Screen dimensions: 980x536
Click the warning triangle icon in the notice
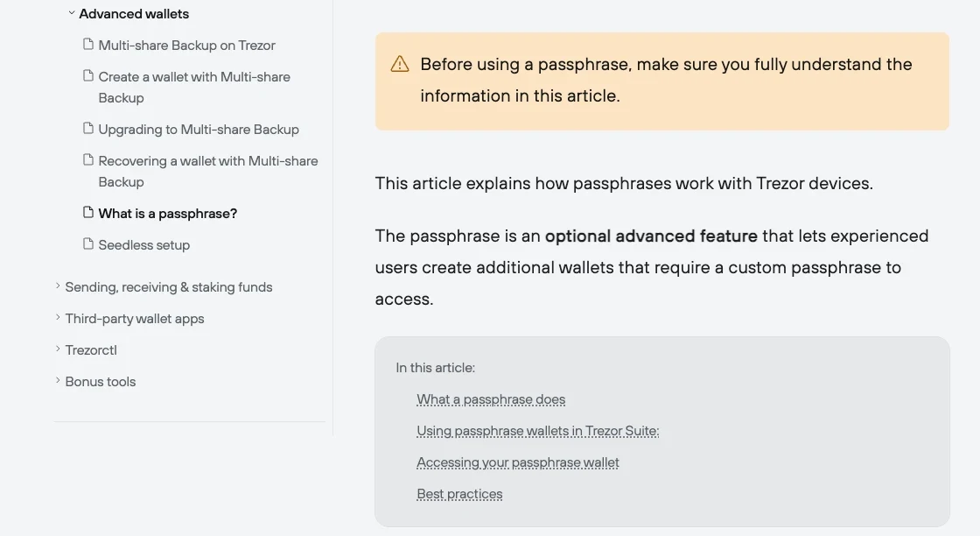click(x=400, y=64)
